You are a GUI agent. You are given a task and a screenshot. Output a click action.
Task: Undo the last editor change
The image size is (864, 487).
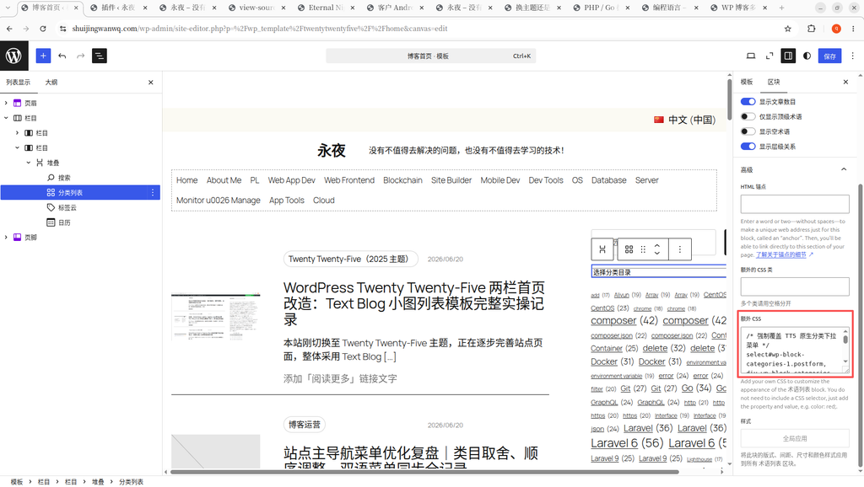[x=62, y=56]
